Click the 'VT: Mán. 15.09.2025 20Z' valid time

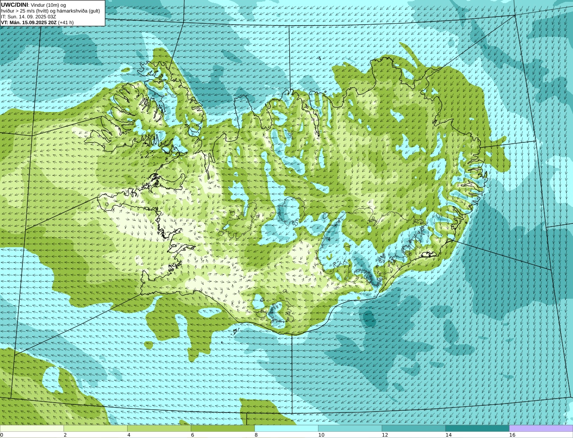pyautogui.click(x=29, y=22)
